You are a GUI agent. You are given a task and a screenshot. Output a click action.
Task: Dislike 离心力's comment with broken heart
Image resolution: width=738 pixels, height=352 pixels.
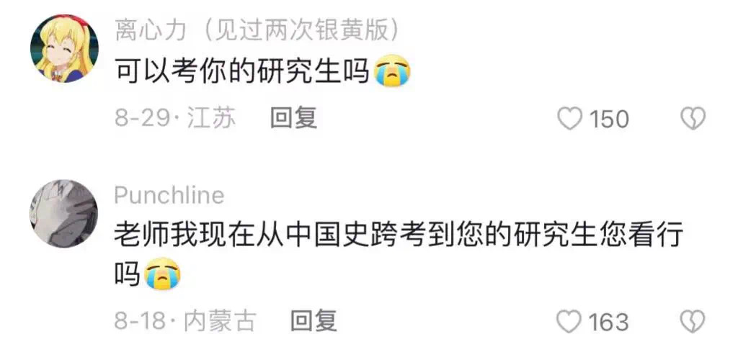[693, 119]
